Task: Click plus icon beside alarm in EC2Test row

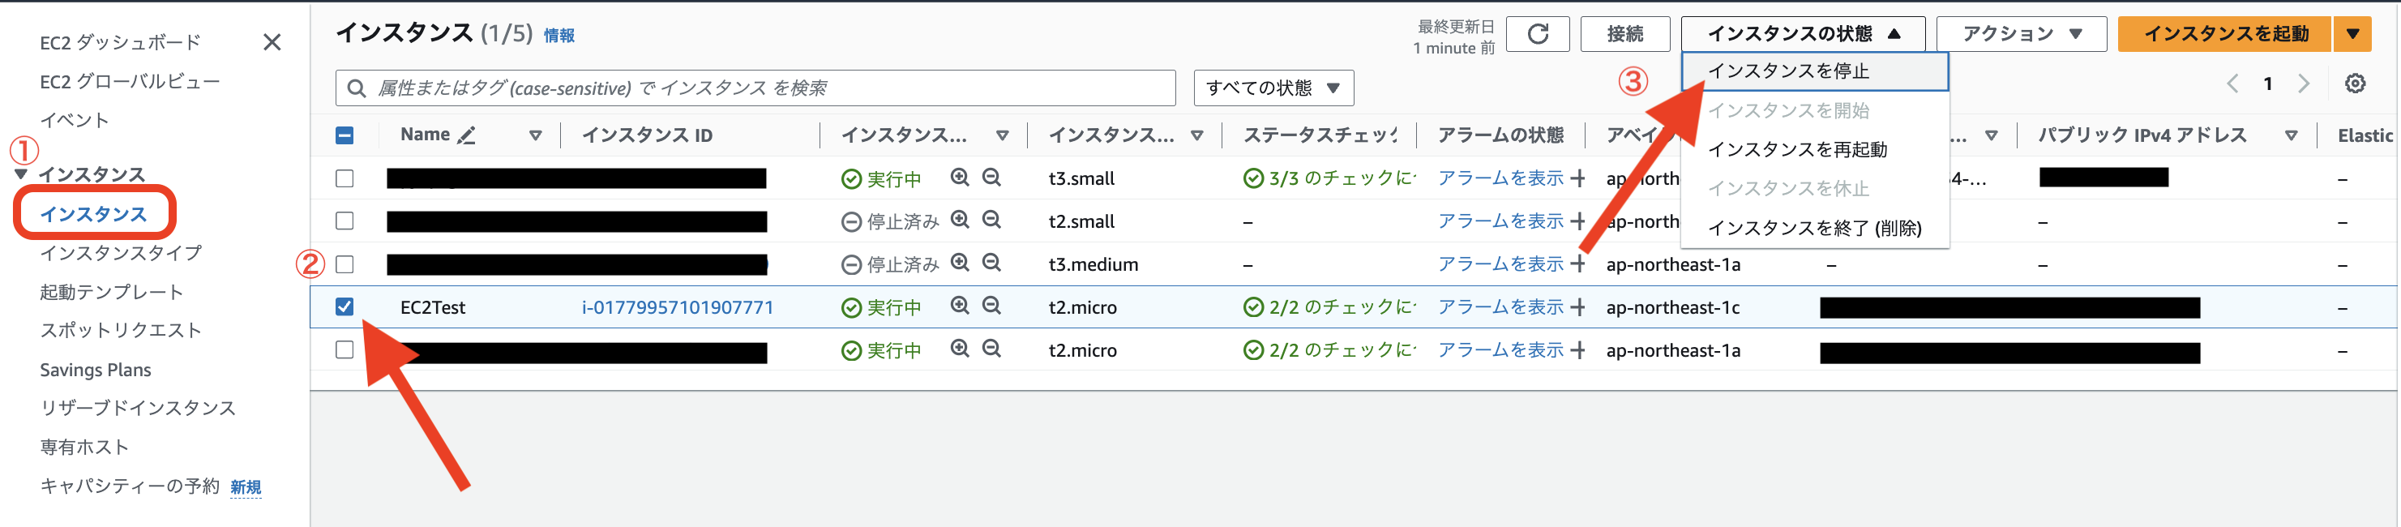Action: [x=1577, y=306]
